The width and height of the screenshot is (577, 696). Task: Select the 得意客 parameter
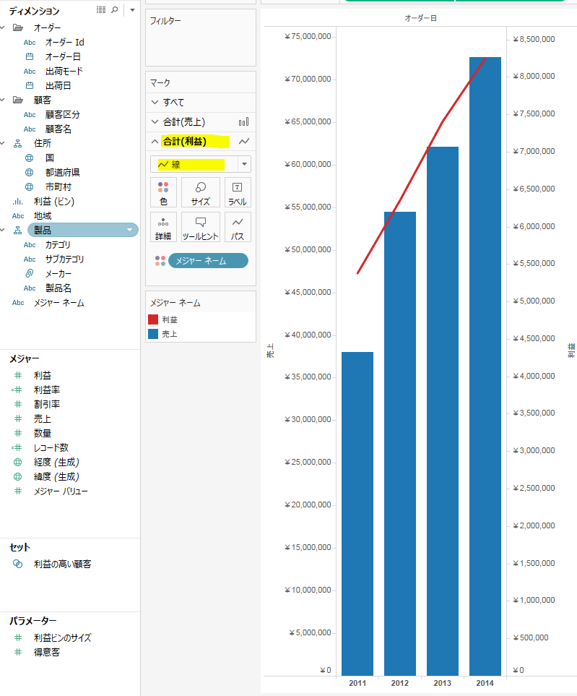coord(47,652)
